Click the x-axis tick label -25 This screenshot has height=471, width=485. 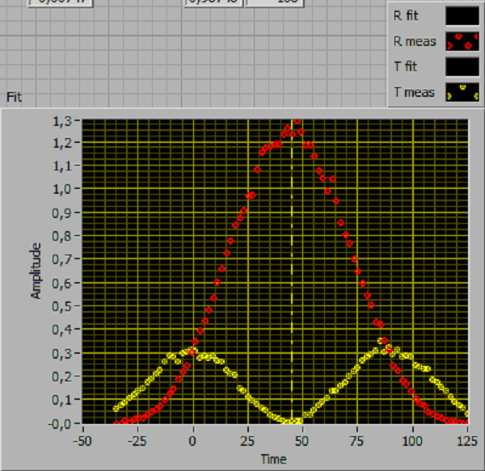[x=137, y=441]
